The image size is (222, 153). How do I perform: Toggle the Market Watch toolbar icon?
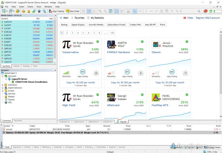17,11
